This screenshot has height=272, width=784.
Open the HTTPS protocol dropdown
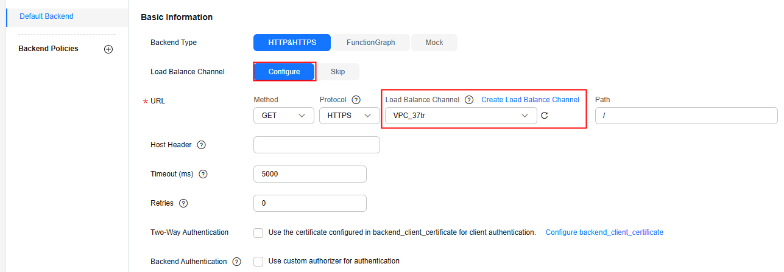point(350,116)
